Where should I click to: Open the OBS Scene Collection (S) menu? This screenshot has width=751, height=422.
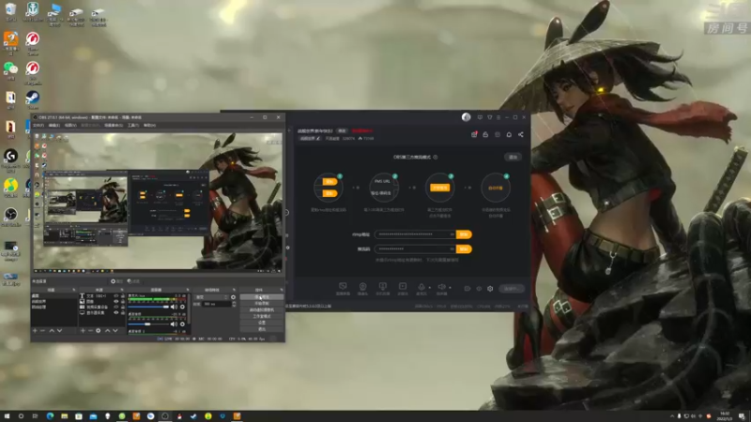114,126
